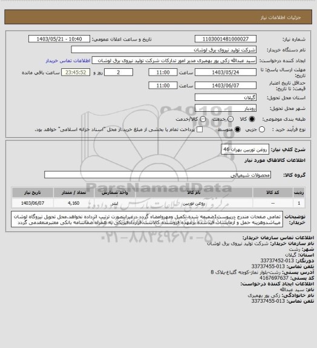Click the fax number 33737452-013

(x=277, y=260)
